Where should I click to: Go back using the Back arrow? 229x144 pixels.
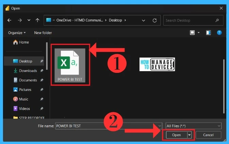click(x=9, y=20)
